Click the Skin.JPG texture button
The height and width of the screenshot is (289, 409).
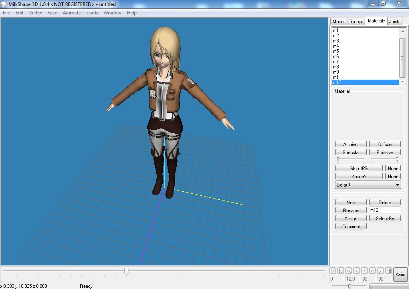tap(359, 169)
